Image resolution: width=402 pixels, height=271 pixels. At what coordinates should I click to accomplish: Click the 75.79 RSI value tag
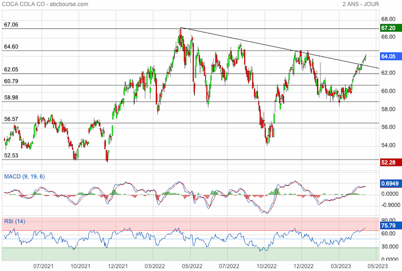tap(391, 226)
